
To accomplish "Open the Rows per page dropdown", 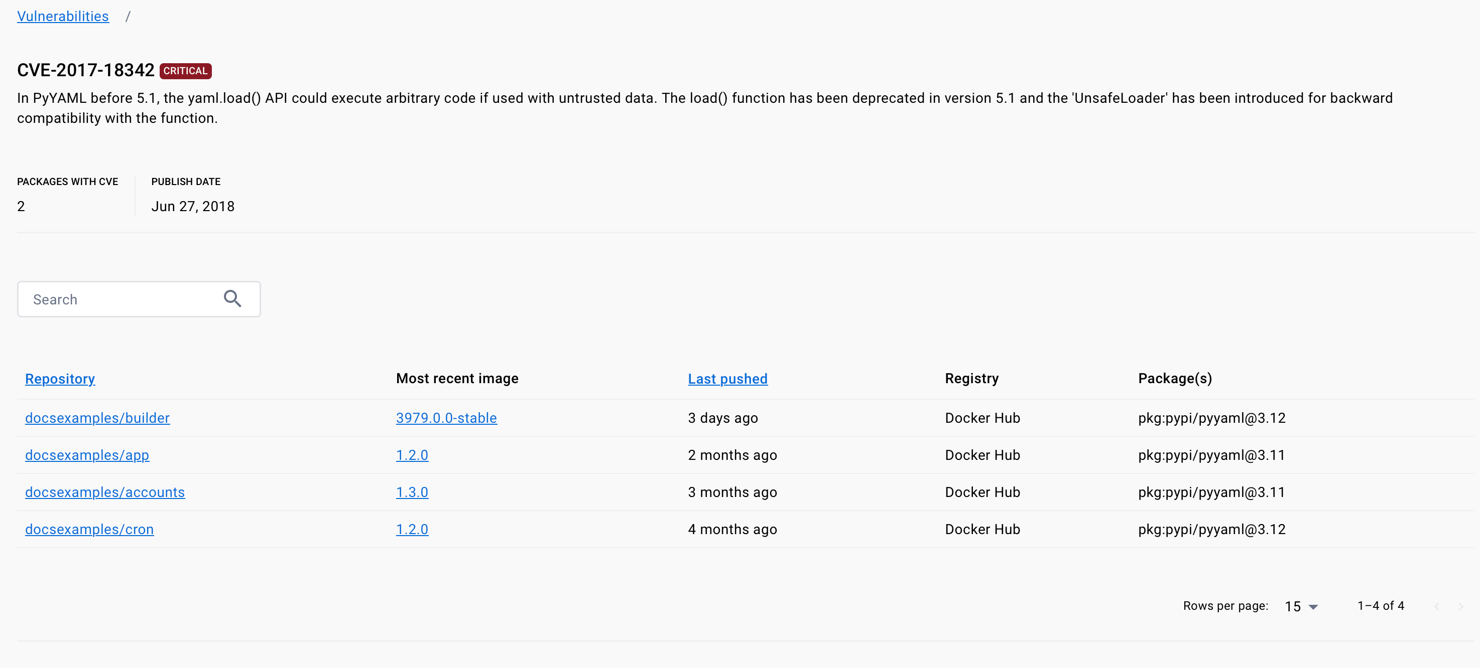I will (1301, 607).
